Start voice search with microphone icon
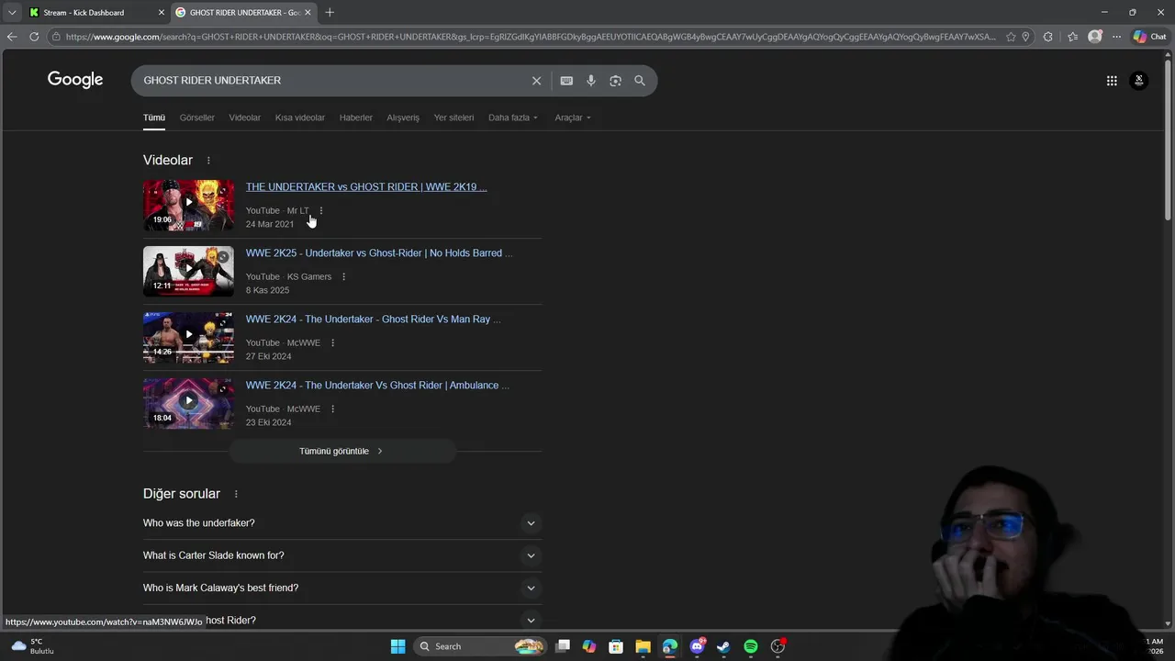The height and width of the screenshot is (661, 1175). pos(591,81)
